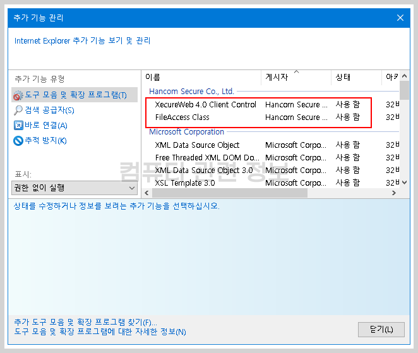Sort list by 게시자 column header
Viewport: 418px width, 353px height.
coord(296,78)
